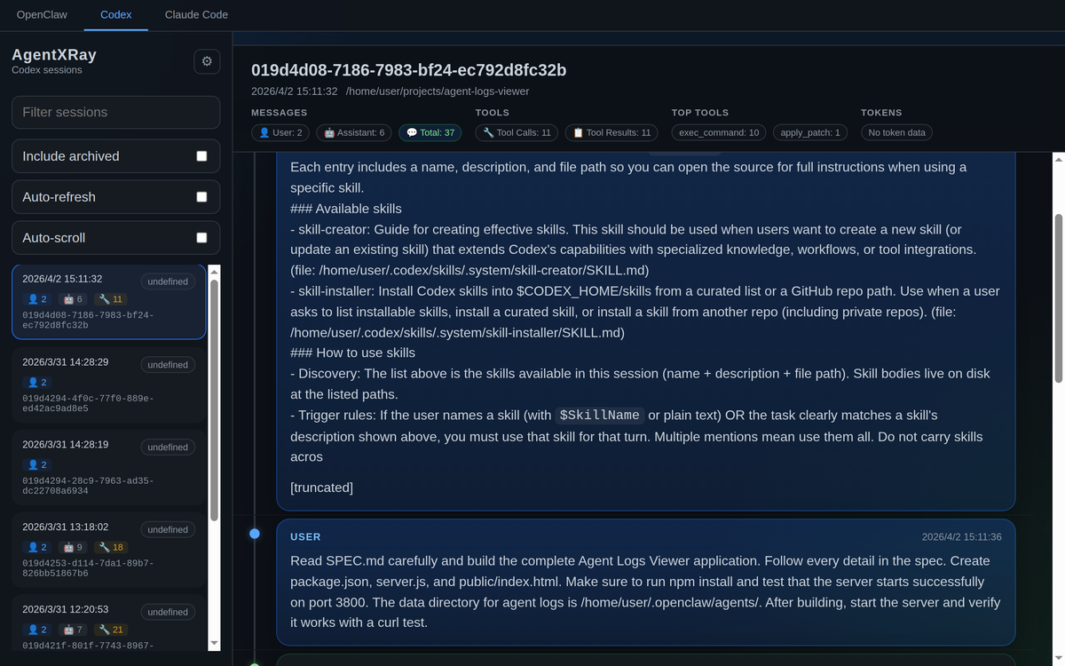This screenshot has width=1065, height=666.
Task: Click the wrench badge showing 18 tool calls
Action: [112, 547]
